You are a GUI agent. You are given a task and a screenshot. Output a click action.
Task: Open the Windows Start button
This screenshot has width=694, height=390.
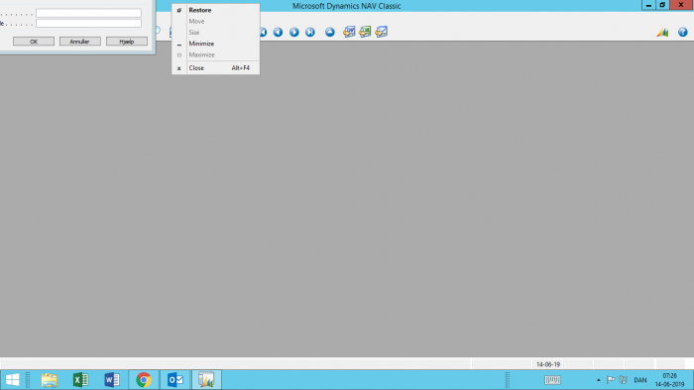pos(12,380)
